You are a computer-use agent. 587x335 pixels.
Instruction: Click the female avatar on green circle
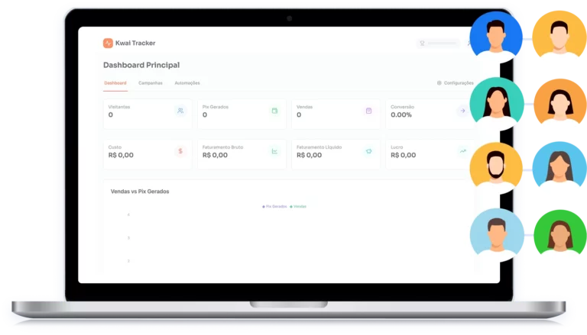560,233
